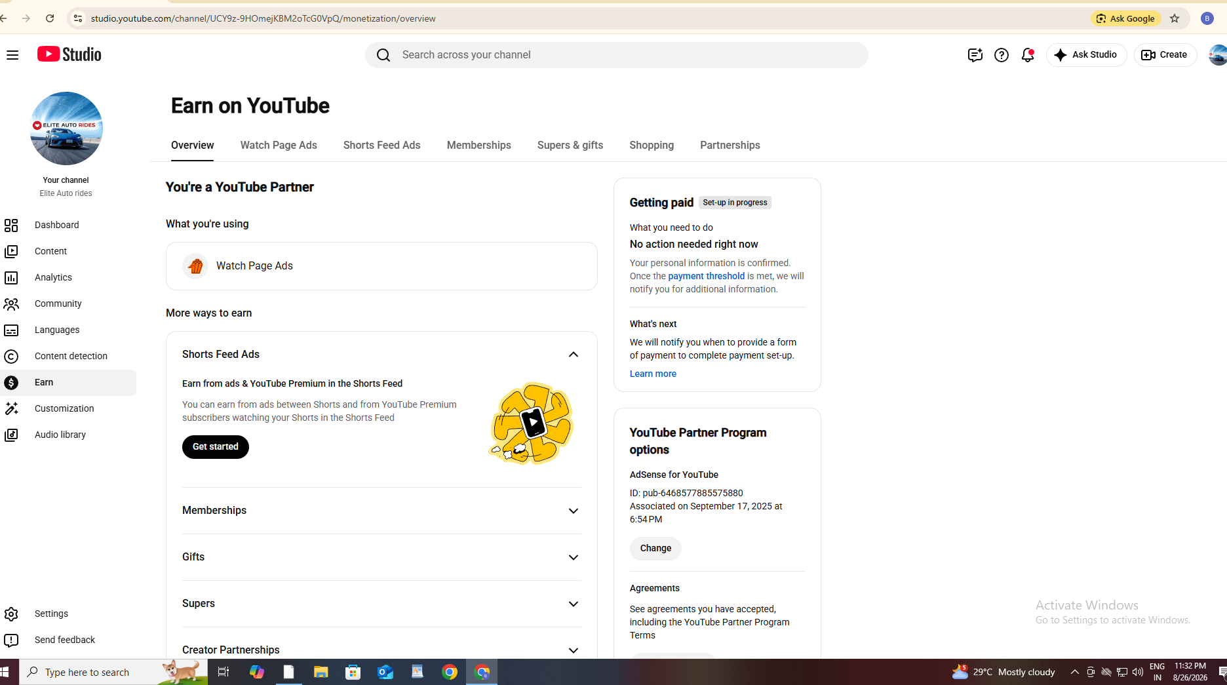Click the Languages sidebar icon

click(11, 330)
